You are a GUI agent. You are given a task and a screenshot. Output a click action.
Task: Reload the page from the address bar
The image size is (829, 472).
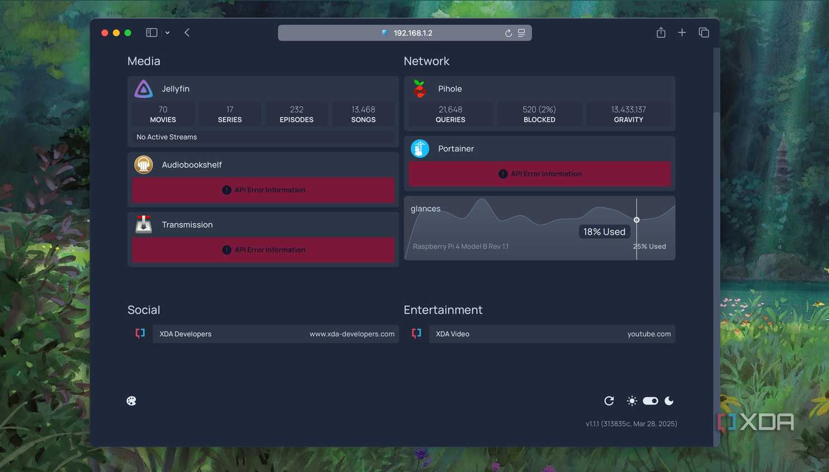pos(508,33)
